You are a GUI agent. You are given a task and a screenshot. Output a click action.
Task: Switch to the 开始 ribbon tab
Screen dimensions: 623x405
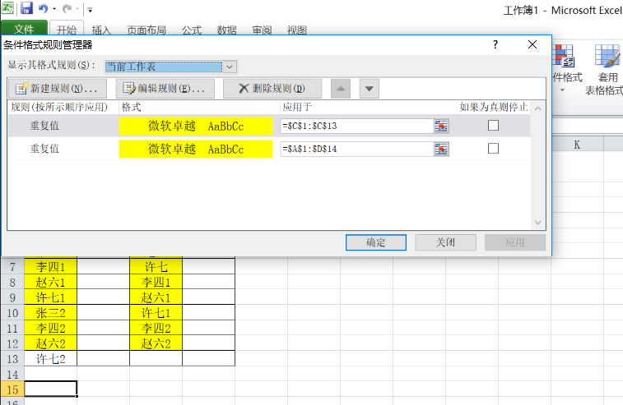point(67,30)
